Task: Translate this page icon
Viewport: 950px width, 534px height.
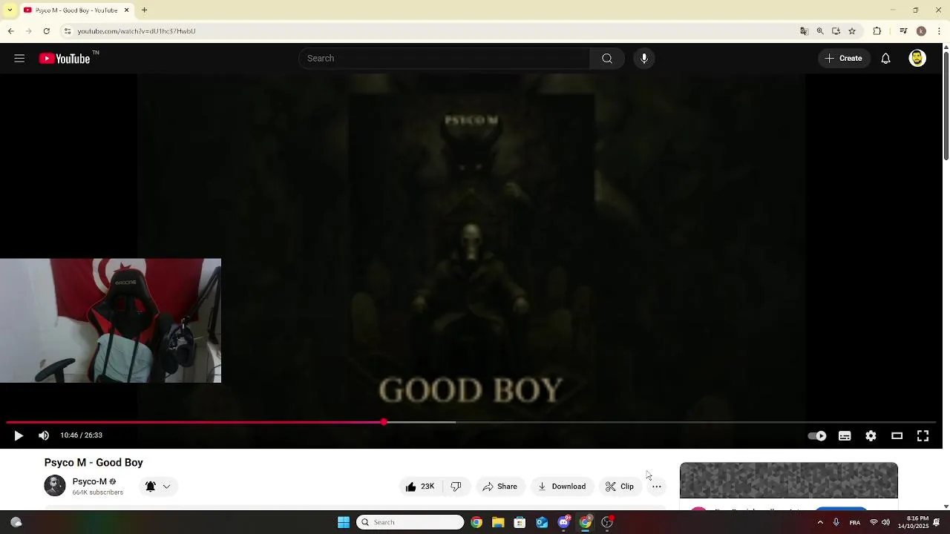Action: 804,31
